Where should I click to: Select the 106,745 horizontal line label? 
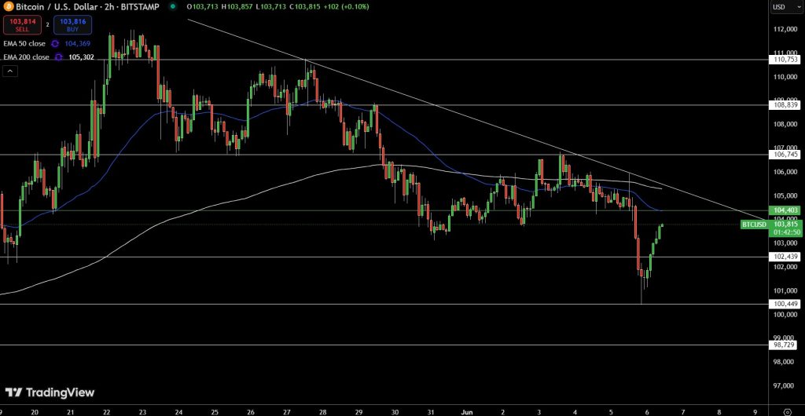tap(785, 155)
